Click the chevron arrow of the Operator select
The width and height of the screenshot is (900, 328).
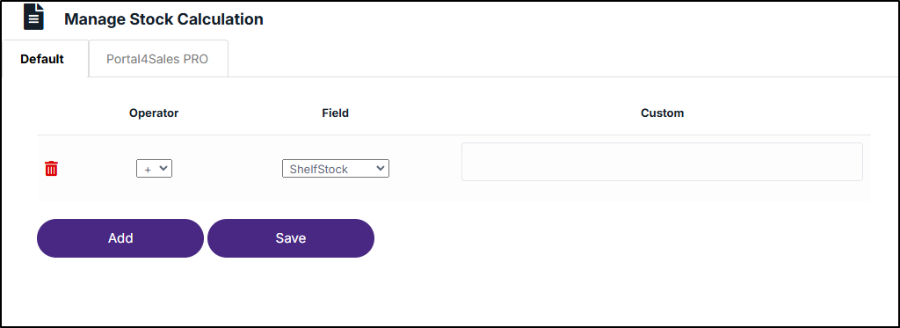tap(163, 168)
